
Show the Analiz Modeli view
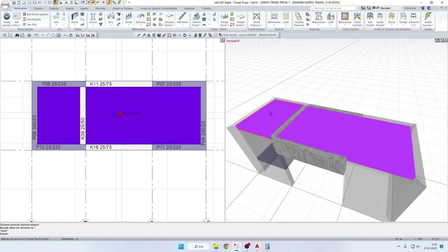(x=380, y=20)
